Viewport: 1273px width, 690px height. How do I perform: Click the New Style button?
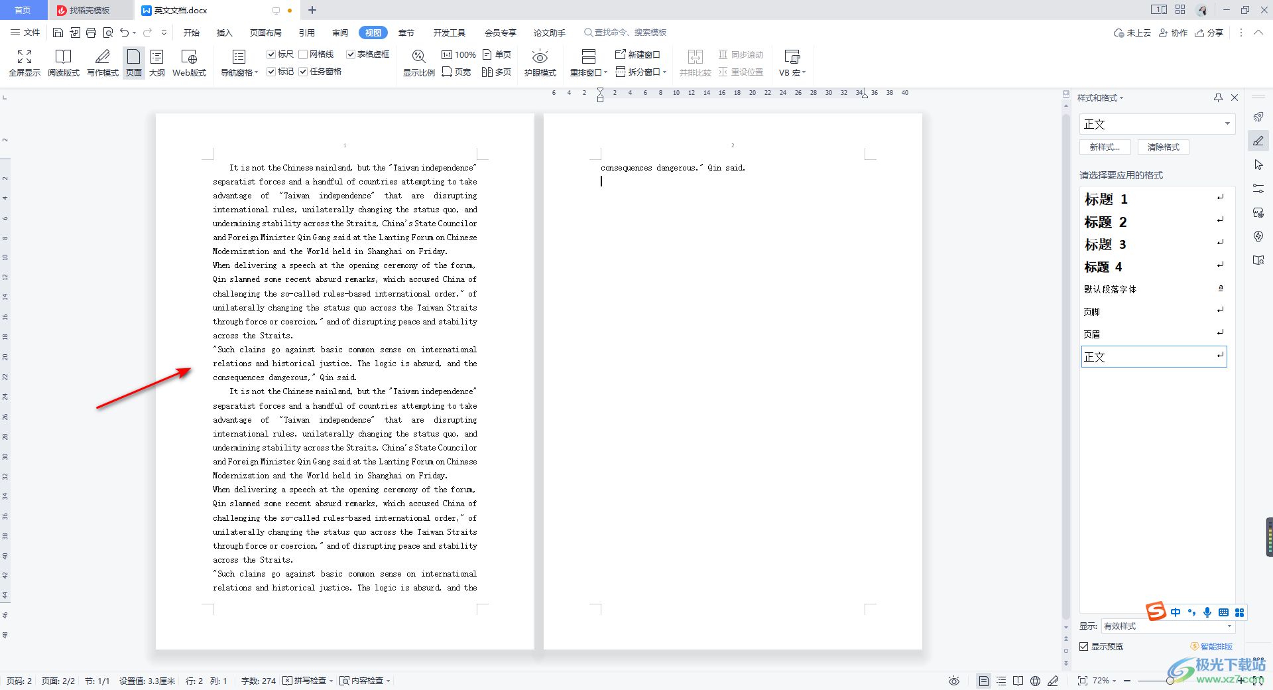coord(1105,147)
